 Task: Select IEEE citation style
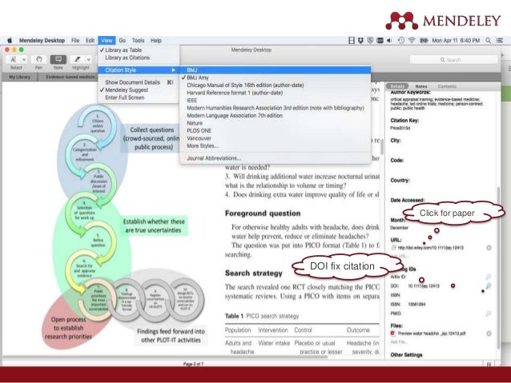click(275, 101)
